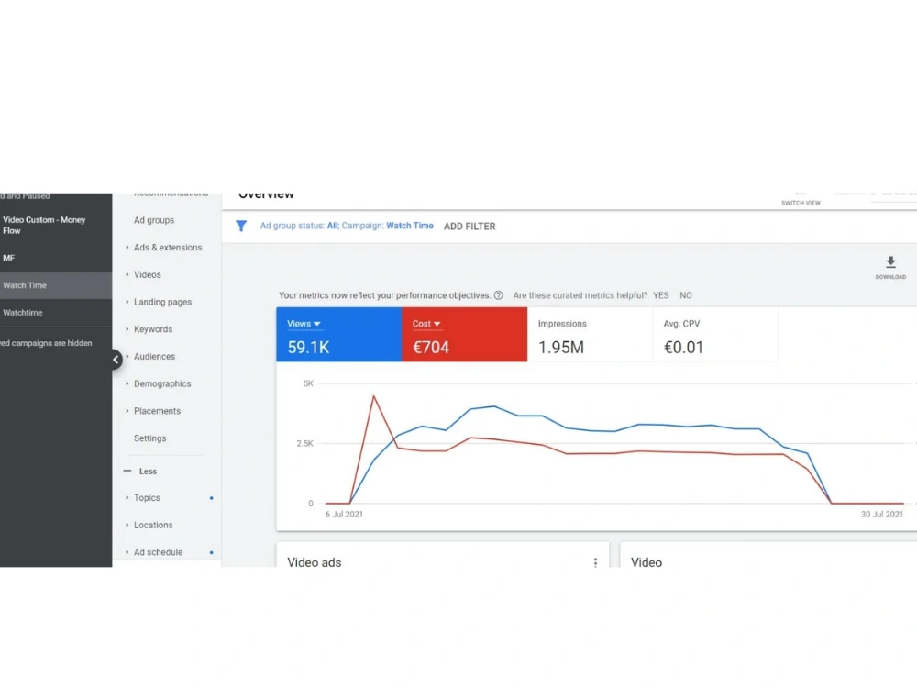
Task: Open the Settings page
Action: (x=149, y=438)
